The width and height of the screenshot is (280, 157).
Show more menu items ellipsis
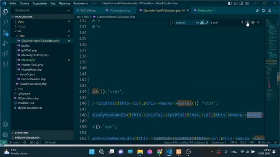pyautogui.click(x=94, y=3)
